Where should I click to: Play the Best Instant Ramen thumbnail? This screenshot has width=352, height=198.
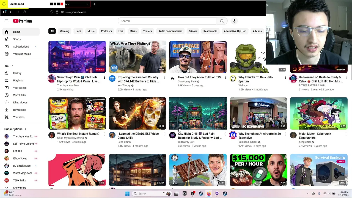coord(77,113)
